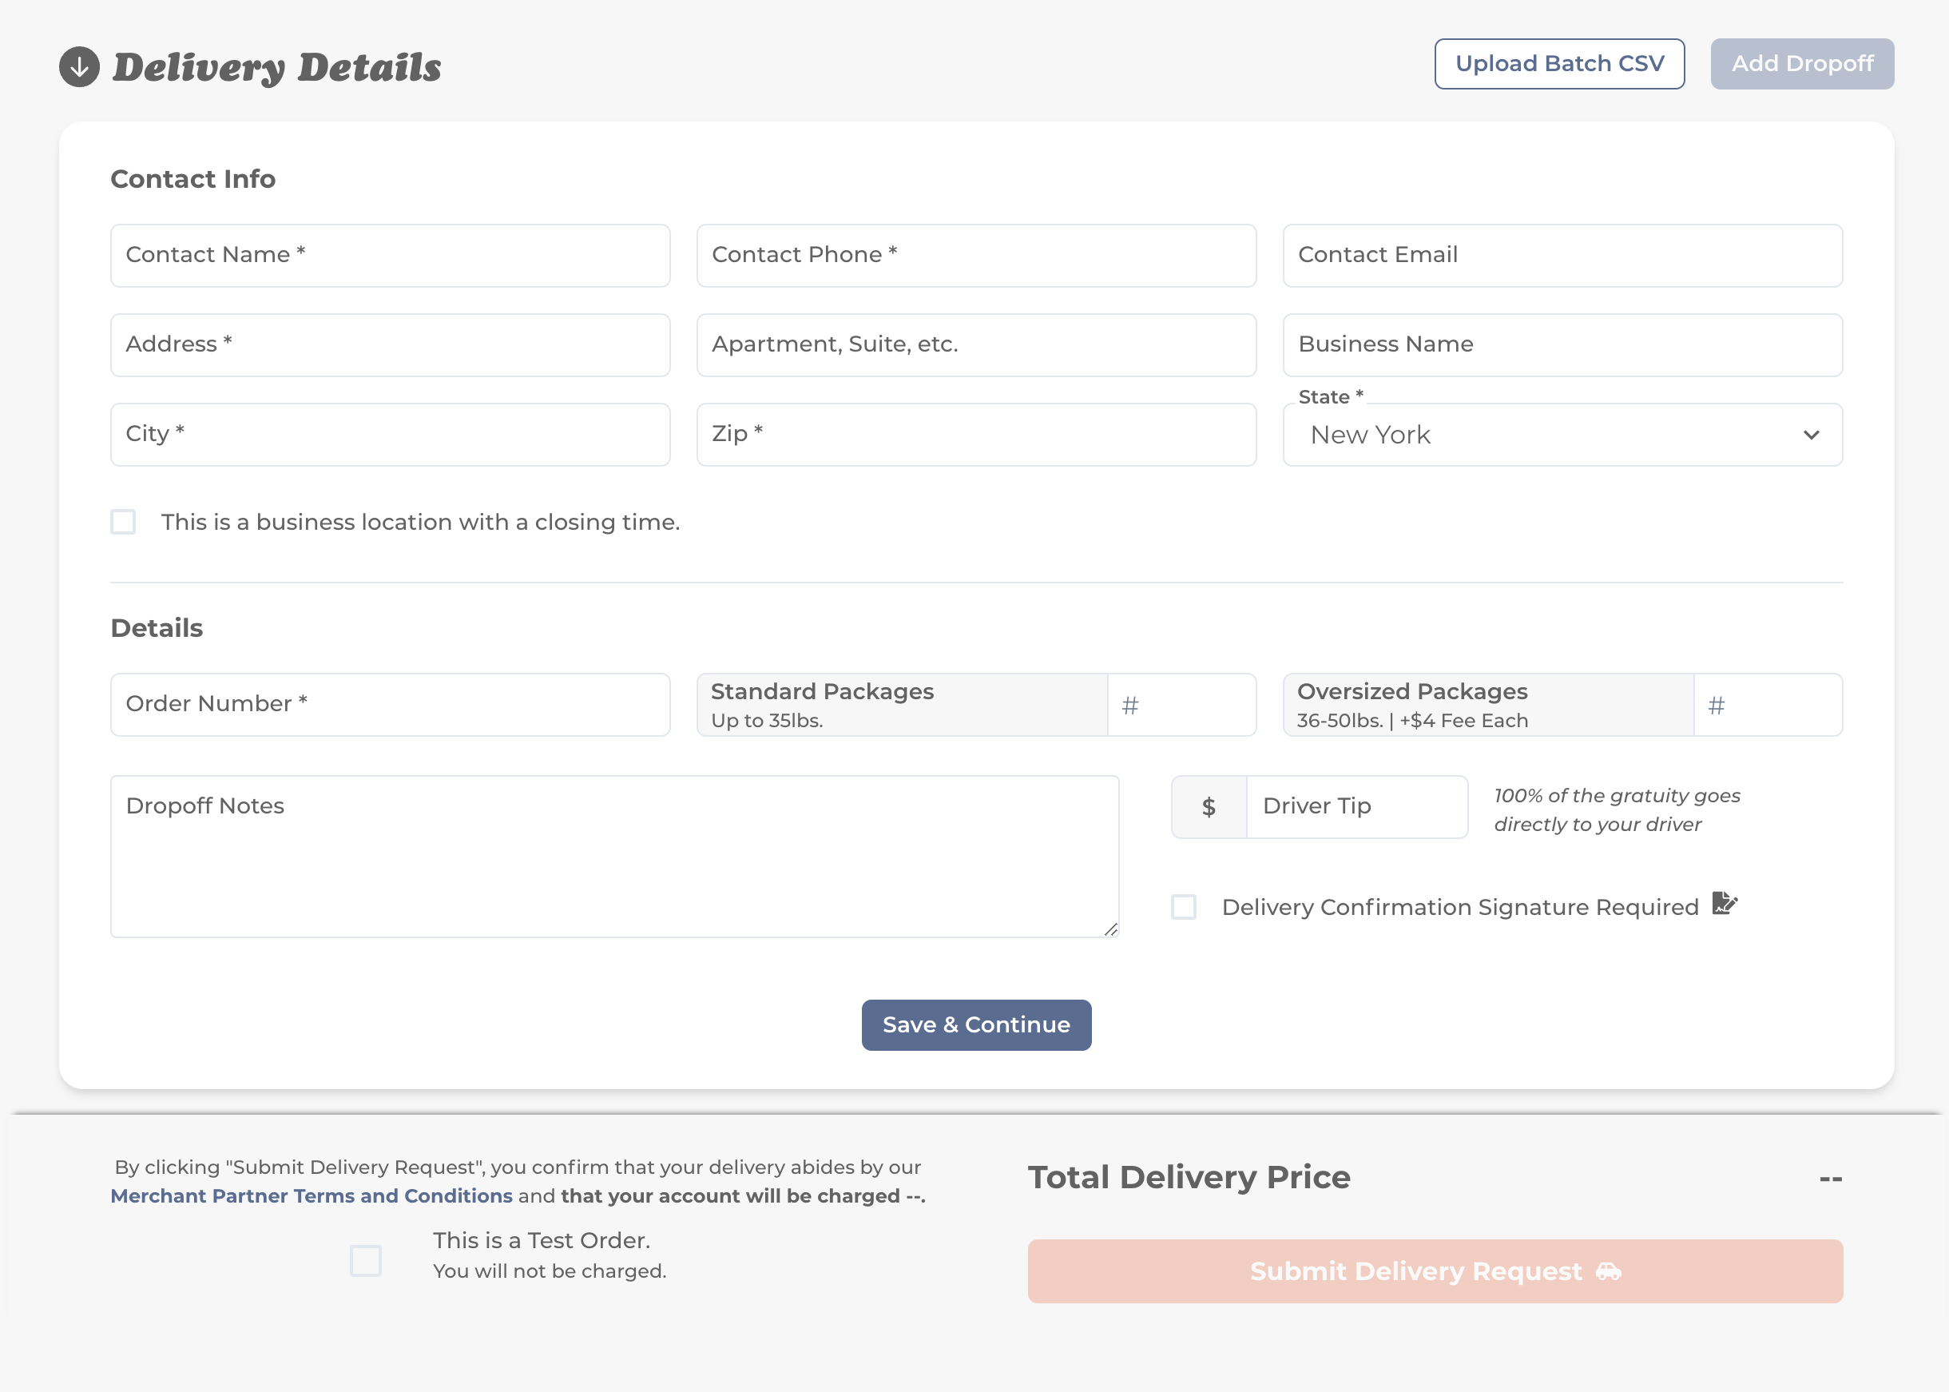Open the State dropdown showing New York
This screenshot has height=1392, width=1949.
click(1562, 435)
